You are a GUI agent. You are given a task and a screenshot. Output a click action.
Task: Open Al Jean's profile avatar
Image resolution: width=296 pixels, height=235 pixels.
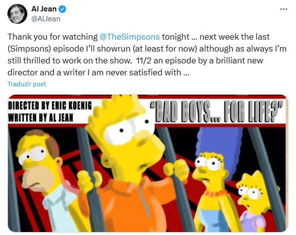pyautogui.click(x=17, y=14)
